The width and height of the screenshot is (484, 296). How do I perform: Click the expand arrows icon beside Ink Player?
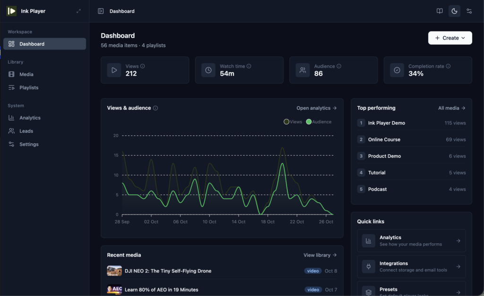[78, 11]
